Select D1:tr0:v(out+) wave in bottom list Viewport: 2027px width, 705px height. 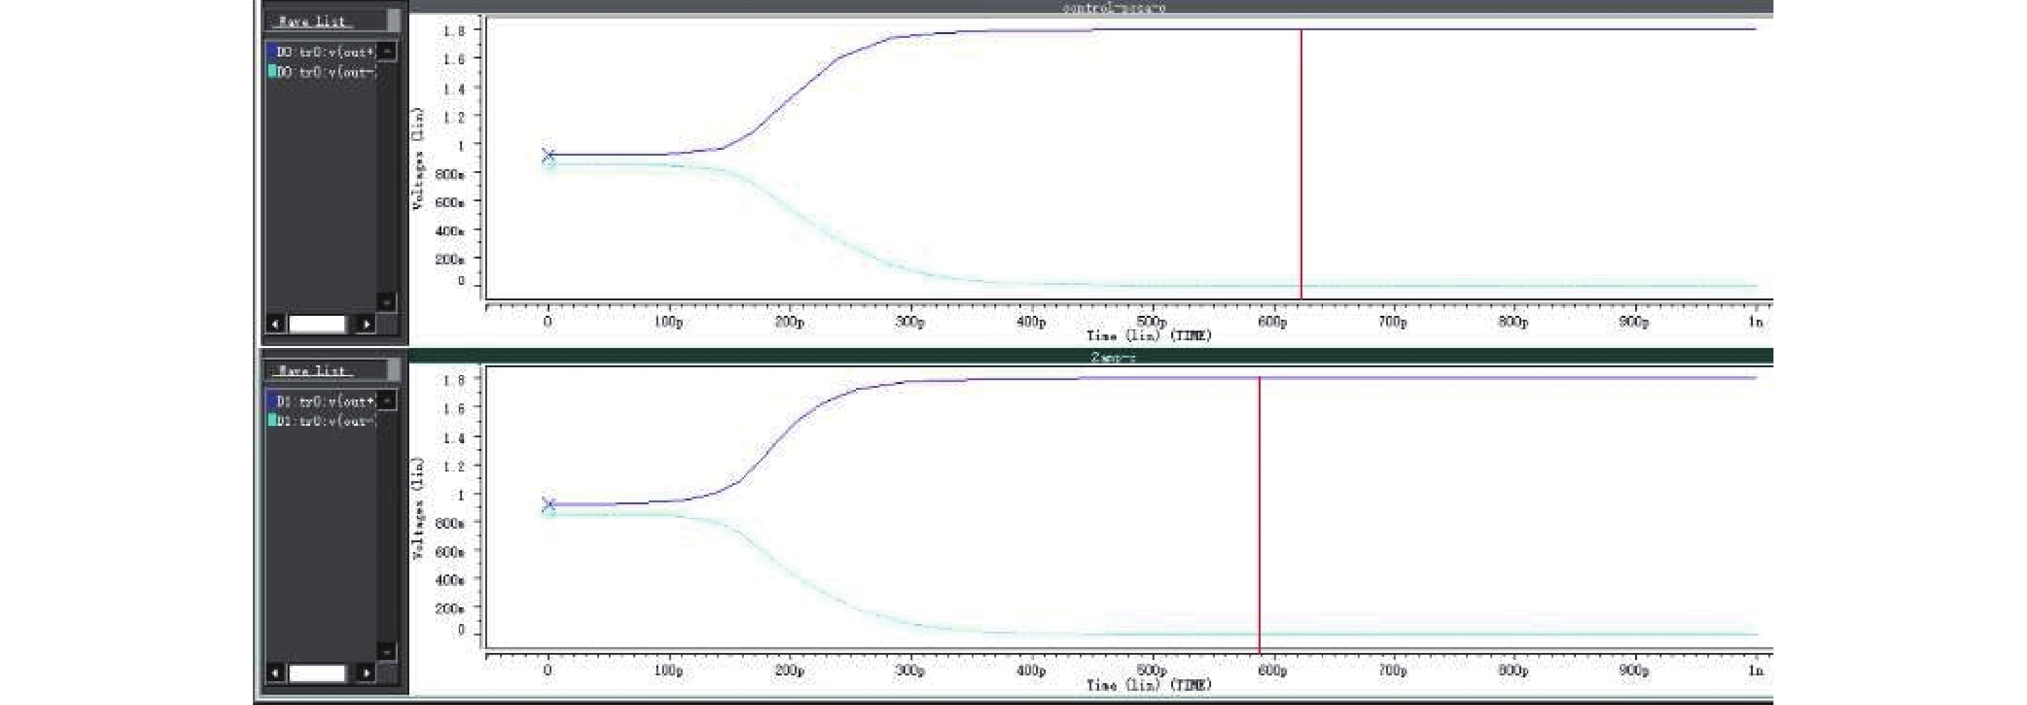click(x=326, y=401)
